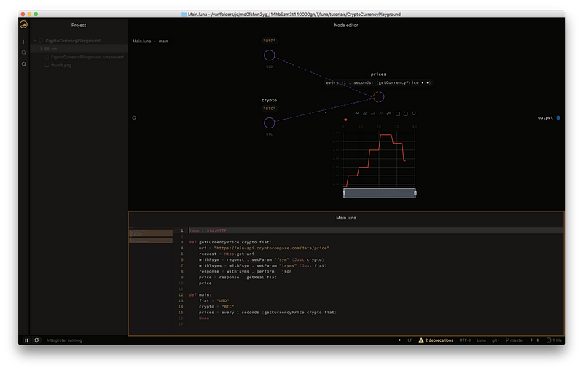
Task: Open settings via the gear sidebar icon
Action: [x=23, y=64]
